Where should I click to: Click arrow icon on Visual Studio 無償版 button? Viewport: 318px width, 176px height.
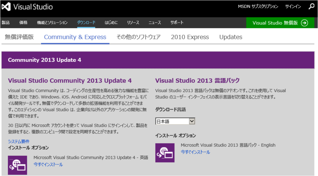304,23
